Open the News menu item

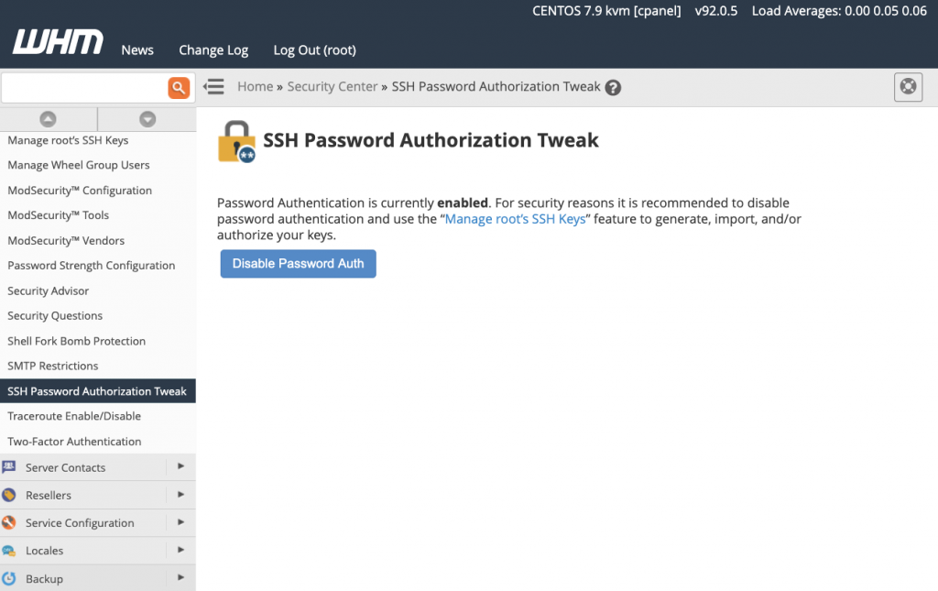coord(137,50)
